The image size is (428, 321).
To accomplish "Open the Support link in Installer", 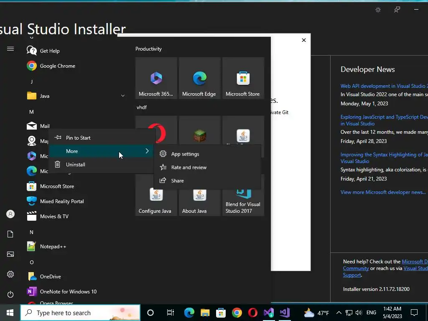I will click(352, 275).
